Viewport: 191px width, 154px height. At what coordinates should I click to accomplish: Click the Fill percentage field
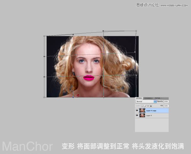click(x=166, y=106)
